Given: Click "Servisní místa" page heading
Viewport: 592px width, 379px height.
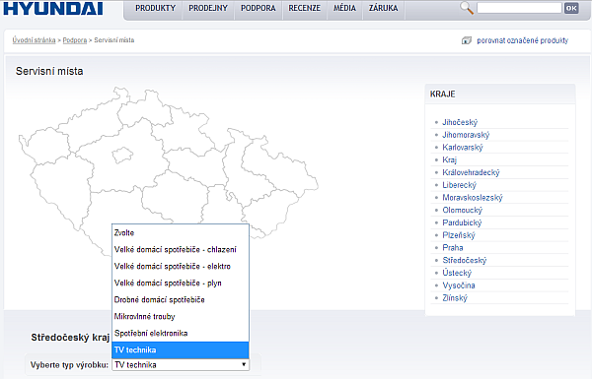Looking at the screenshot, I should [x=49, y=71].
